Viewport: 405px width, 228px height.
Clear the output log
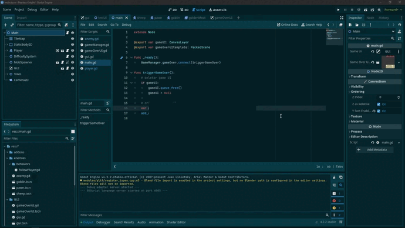click(334, 177)
